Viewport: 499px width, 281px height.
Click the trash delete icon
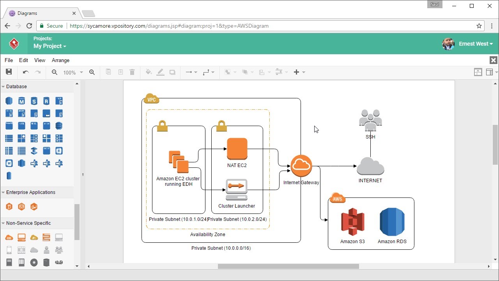coord(132,72)
